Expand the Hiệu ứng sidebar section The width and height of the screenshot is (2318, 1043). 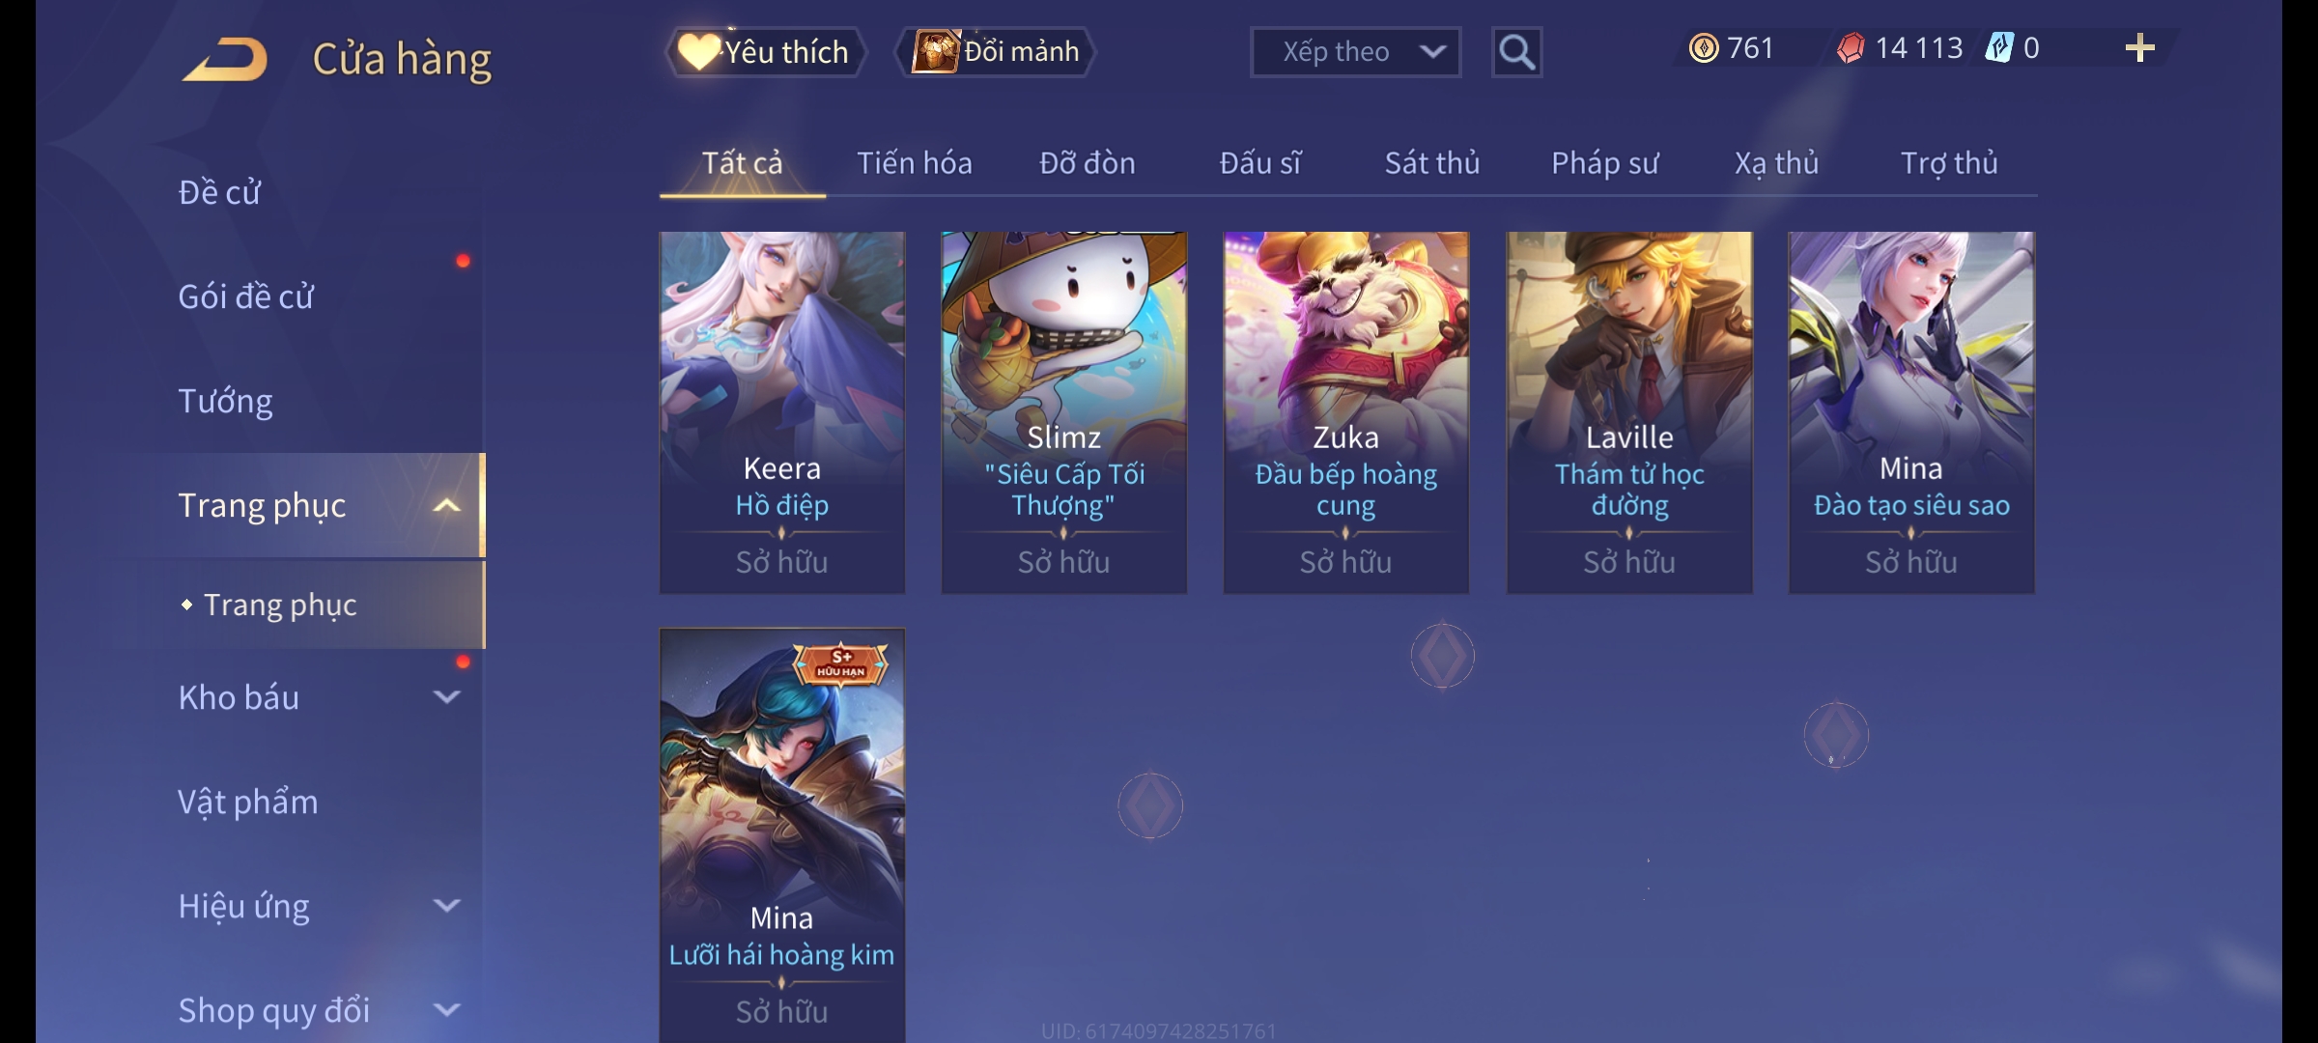coord(446,906)
